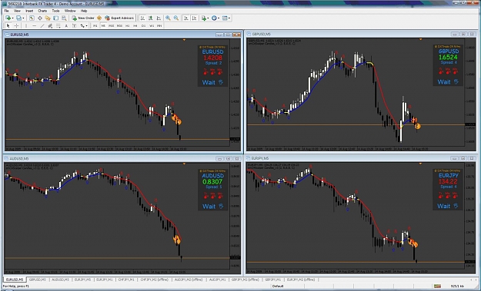Toggle the Chart Shift icon
481x291 pixels.
point(194,18)
